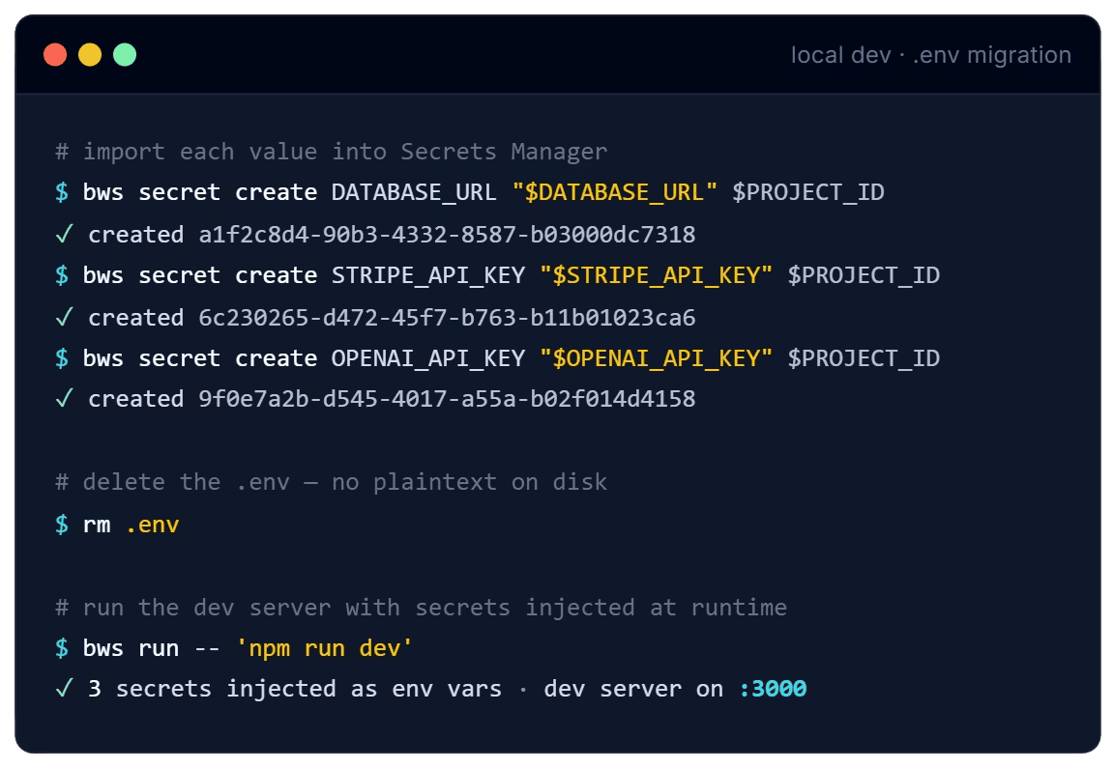Click the quoted 'npm run dev' string
Screen dimensions: 1113x768
[x=324, y=648]
